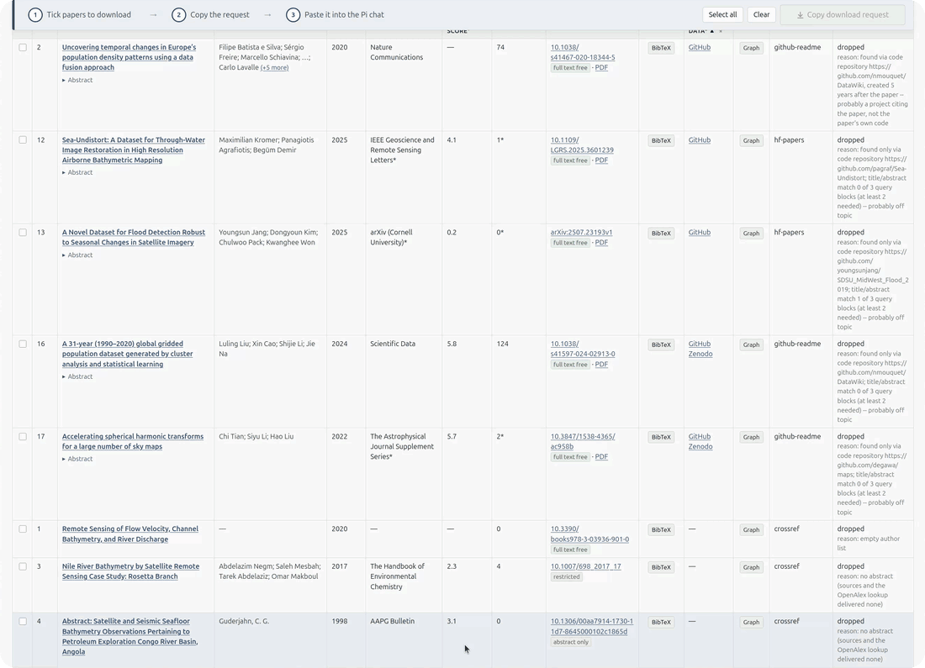Open BibTeX for AAPG Bulletin abstract
The image size is (925, 668).
tap(661, 622)
